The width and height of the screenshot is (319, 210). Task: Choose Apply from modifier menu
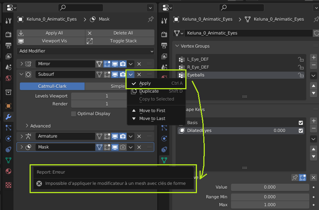coord(156,83)
